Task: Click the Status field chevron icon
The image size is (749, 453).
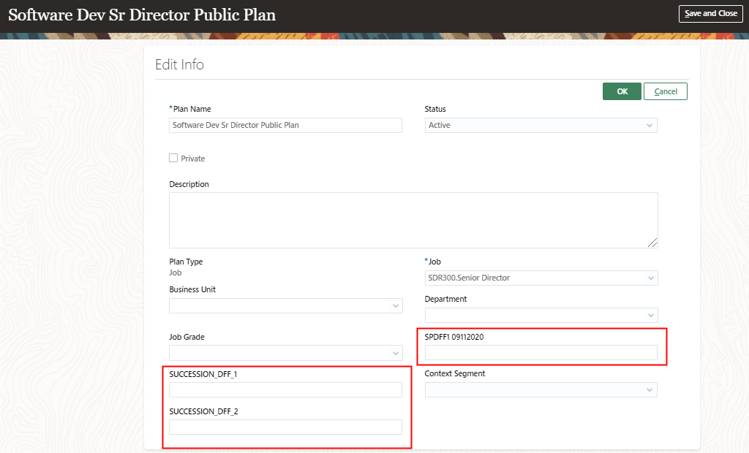Action: click(650, 125)
